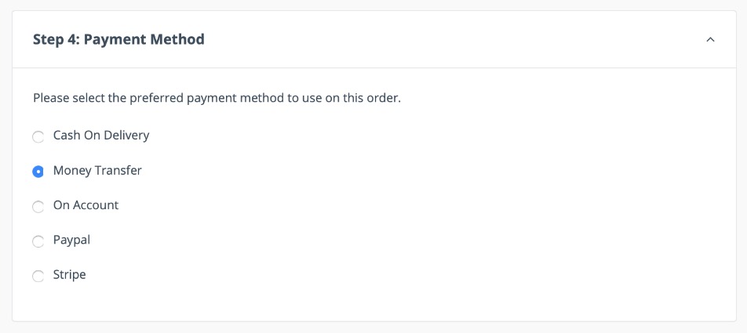The image size is (747, 333).
Task: Click blank panel area below Stripe option
Action: pos(373,303)
